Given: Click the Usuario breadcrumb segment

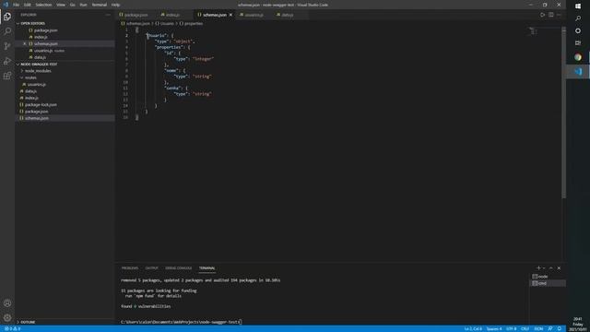Looking at the screenshot, I should [165, 23].
